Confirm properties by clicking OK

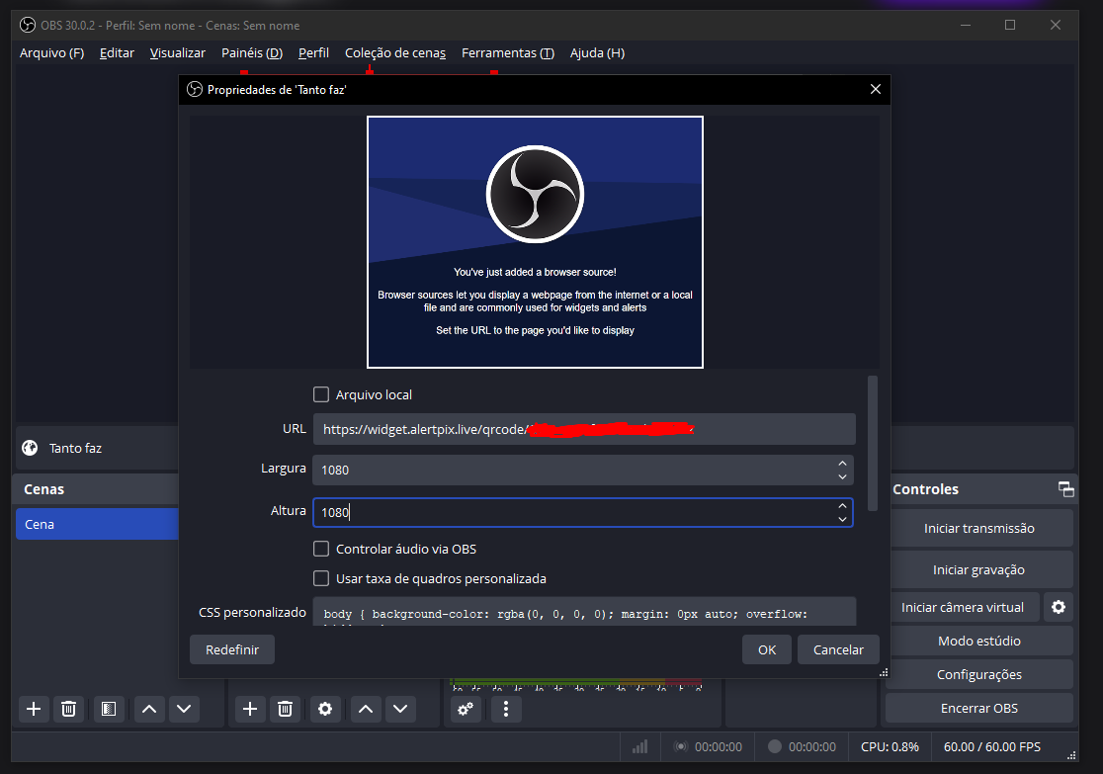coord(766,649)
